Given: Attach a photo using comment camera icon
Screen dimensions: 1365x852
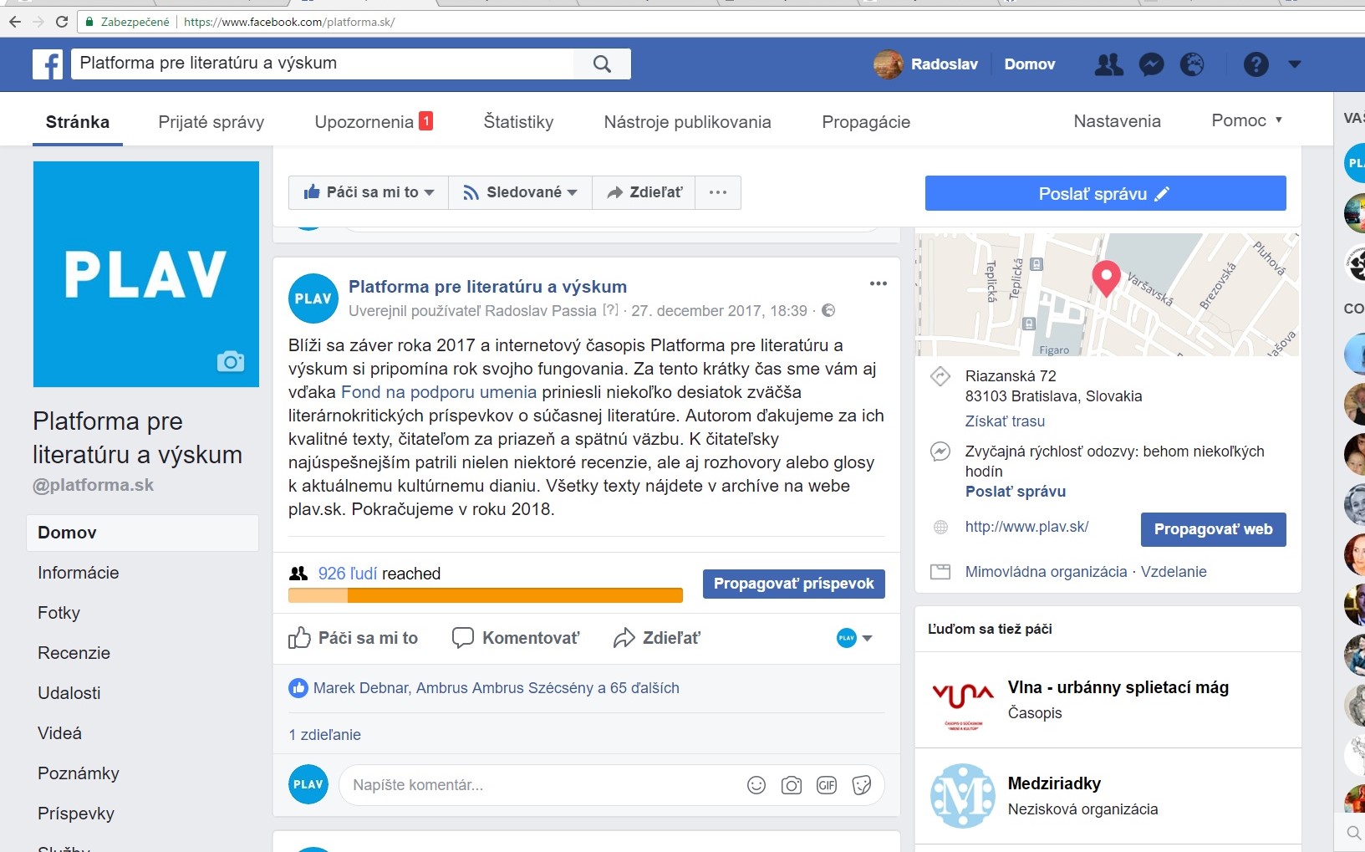Looking at the screenshot, I should (x=791, y=785).
